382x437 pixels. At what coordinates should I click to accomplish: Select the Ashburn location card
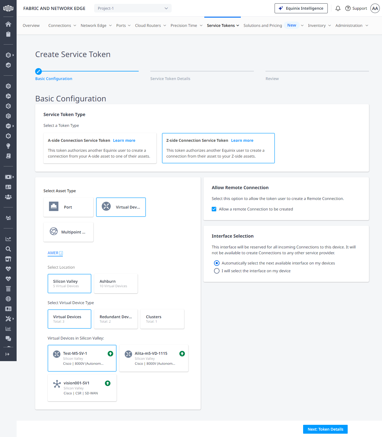tap(116, 284)
